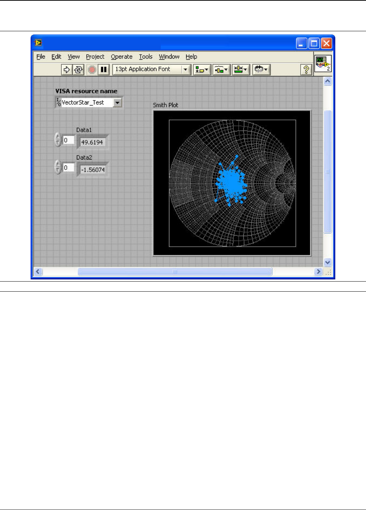This screenshot has width=366, height=510.
Task: Click the Data2 index input field
Action: [69, 168]
